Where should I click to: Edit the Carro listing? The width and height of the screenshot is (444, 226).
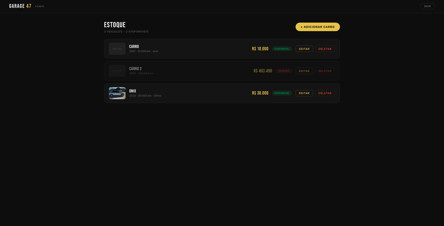304,49
